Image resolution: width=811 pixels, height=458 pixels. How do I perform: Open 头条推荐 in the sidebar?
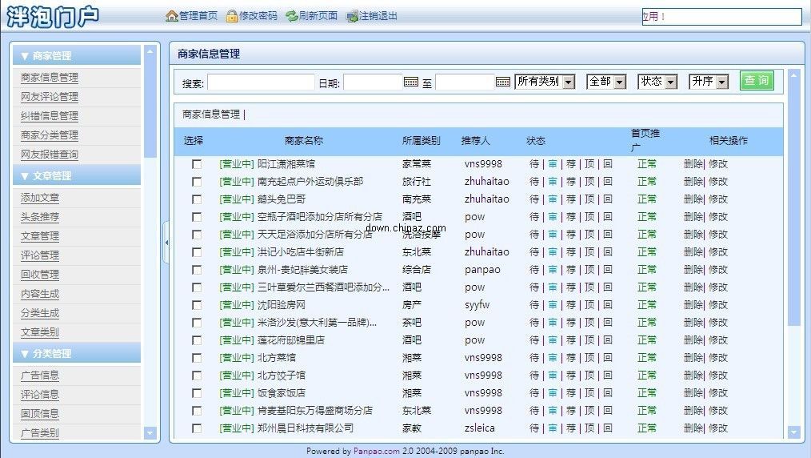tap(40, 217)
